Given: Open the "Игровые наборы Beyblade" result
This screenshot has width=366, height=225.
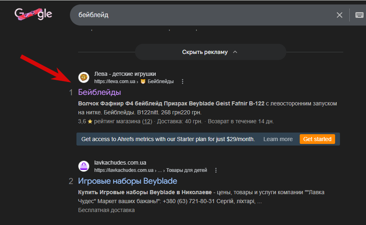Looking at the screenshot, I should (x=127, y=181).
